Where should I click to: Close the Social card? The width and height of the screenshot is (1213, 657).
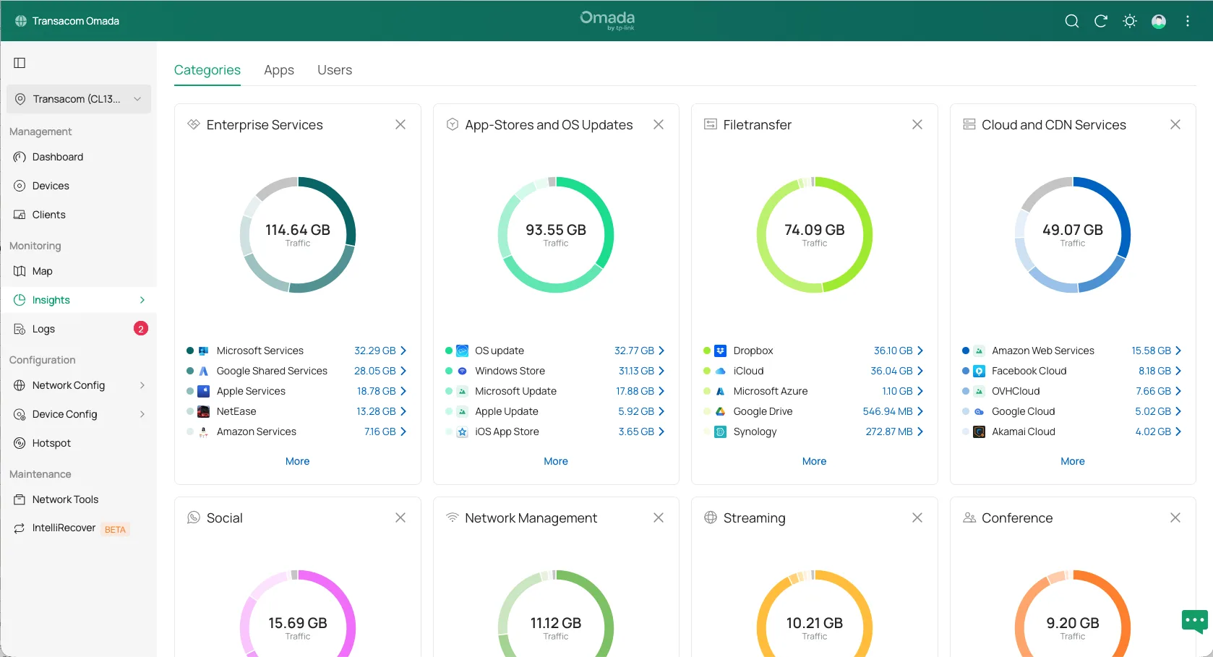pyautogui.click(x=400, y=518)
